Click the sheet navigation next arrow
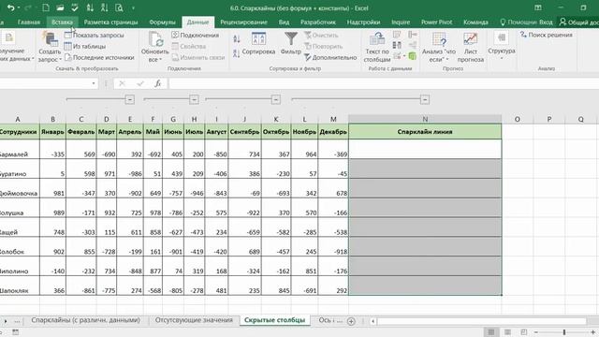This screenshot has width=599, height=337. click(6, 321)
